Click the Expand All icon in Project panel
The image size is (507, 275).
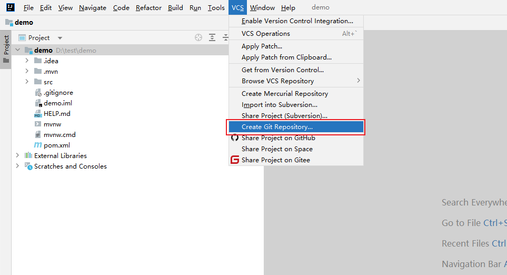[212, 37]
